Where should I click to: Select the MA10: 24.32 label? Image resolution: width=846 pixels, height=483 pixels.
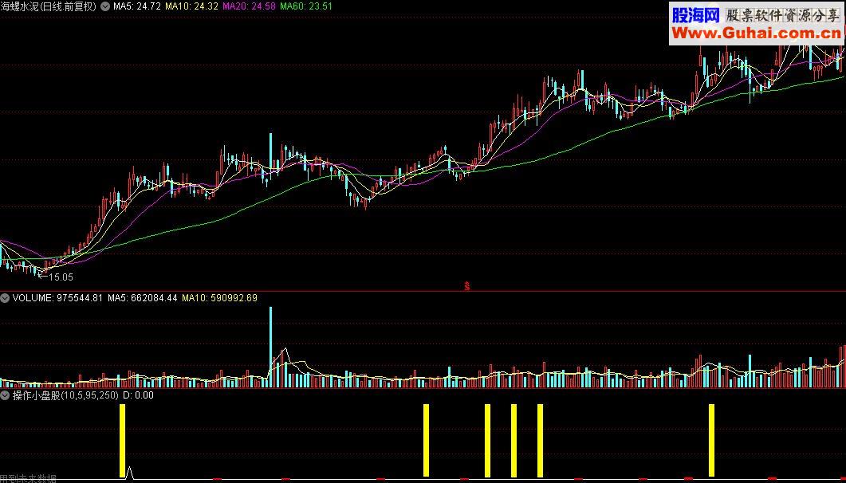coord(191,6)
